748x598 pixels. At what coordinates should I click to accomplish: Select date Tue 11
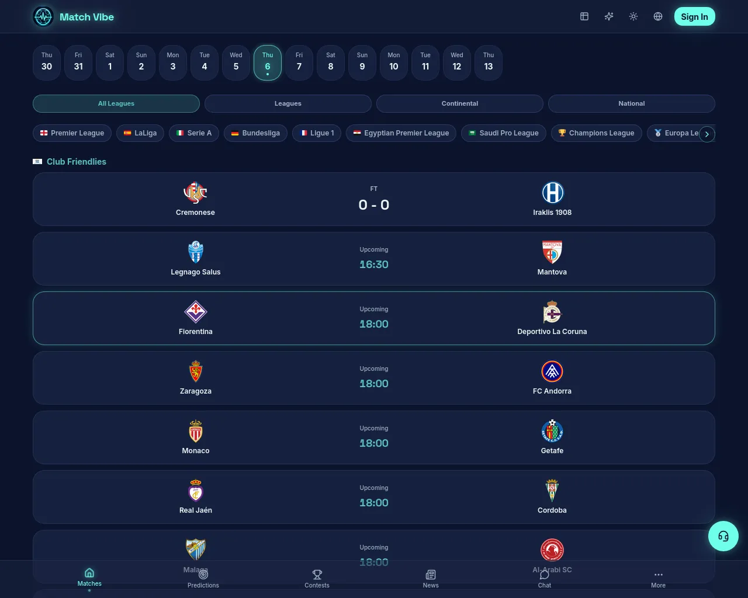coord(425,62)
